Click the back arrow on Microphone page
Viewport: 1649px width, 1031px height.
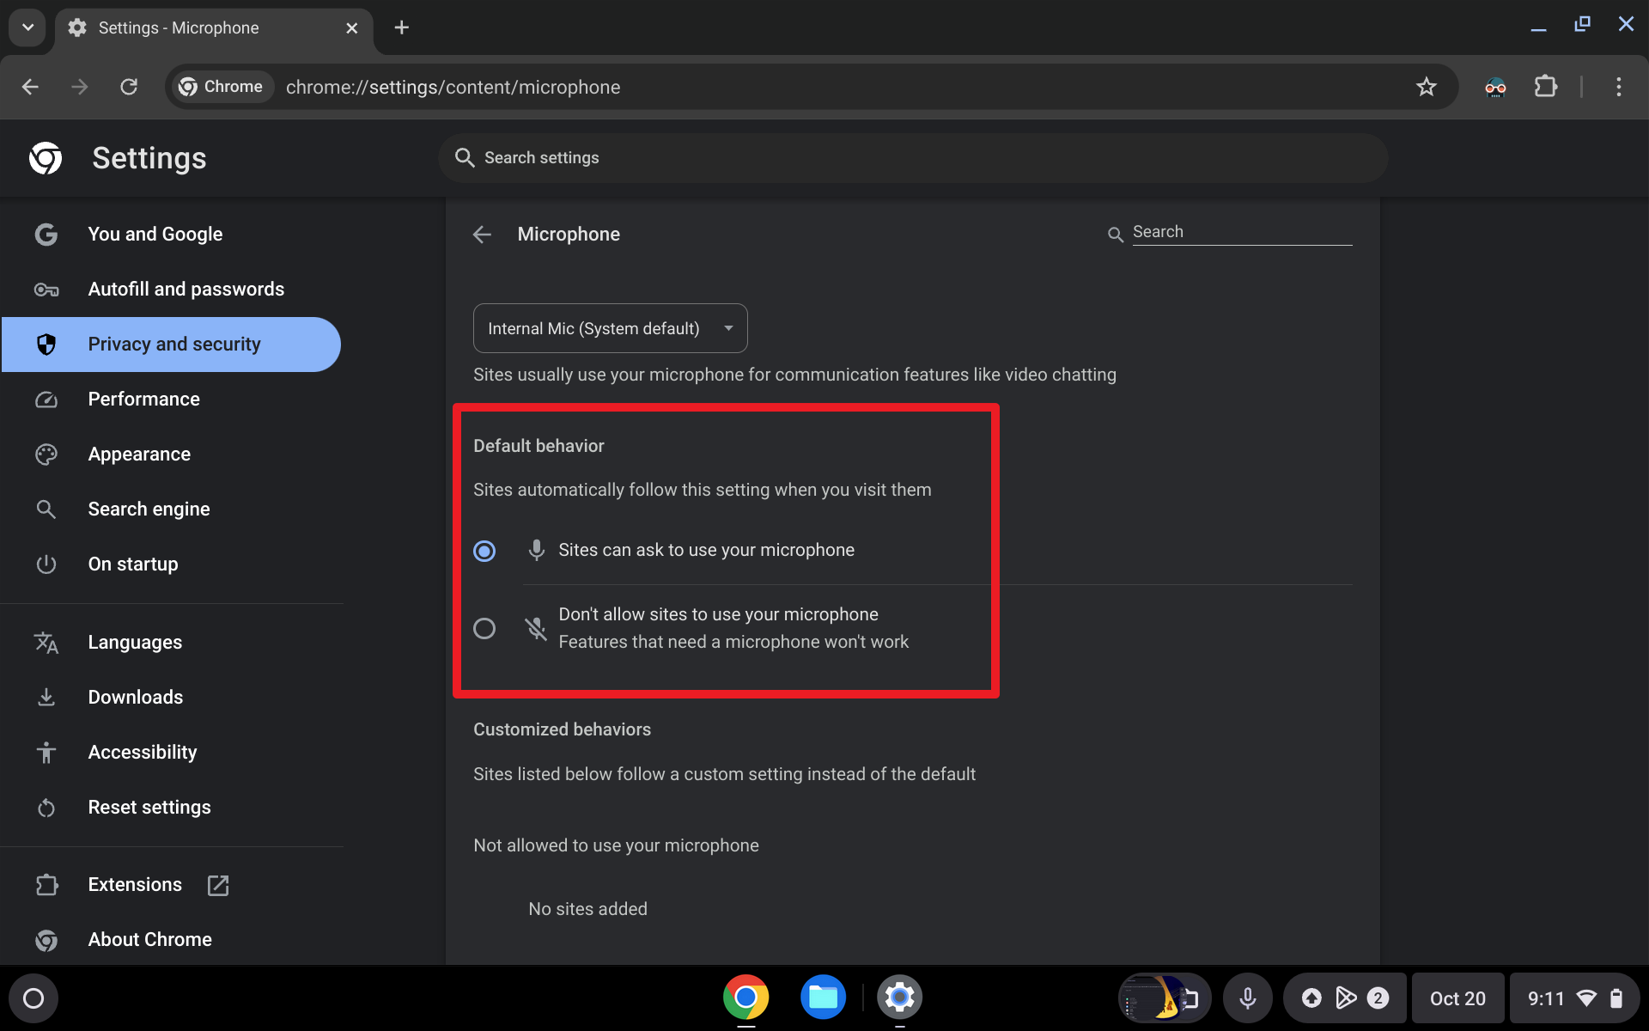pos(484,234)
